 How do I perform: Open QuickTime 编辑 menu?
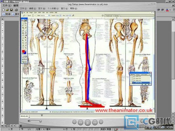click(33, 8)
